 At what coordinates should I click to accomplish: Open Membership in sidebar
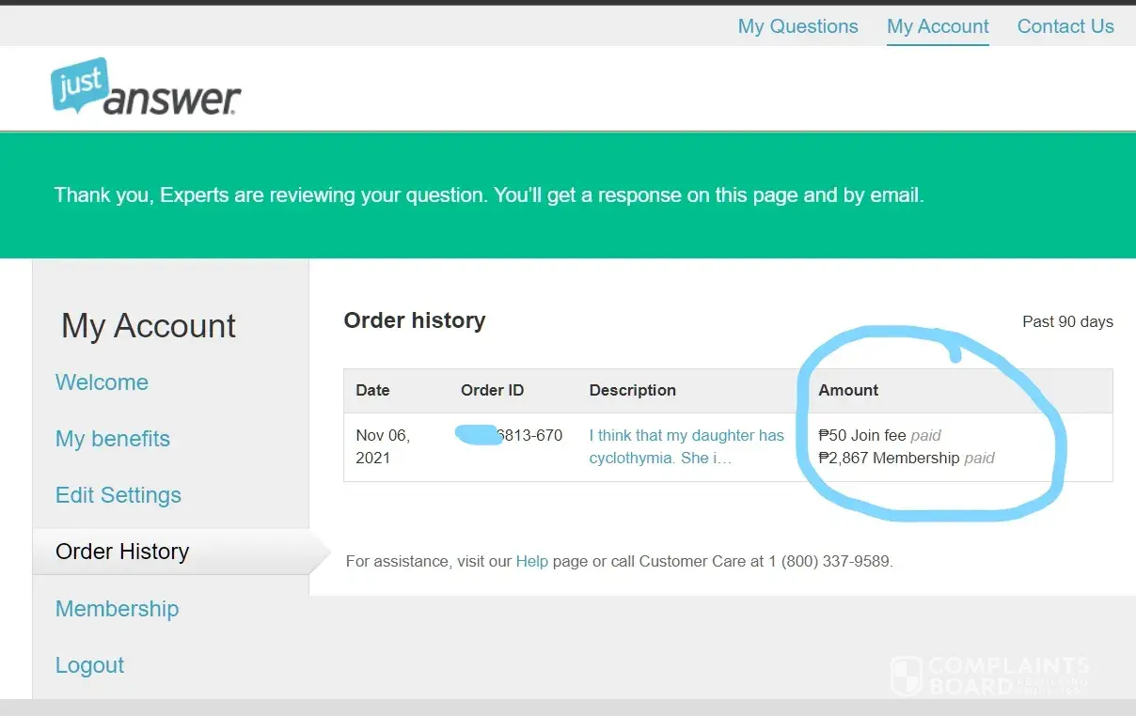[117, 608]
